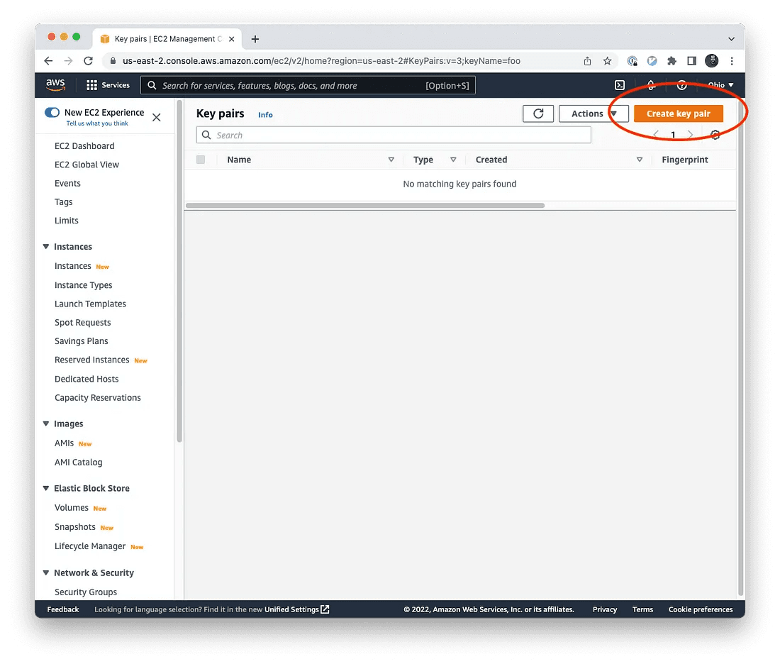This screenshot has height=664, width=780.
Task: Click Tell us what you think
Action: 97,123
